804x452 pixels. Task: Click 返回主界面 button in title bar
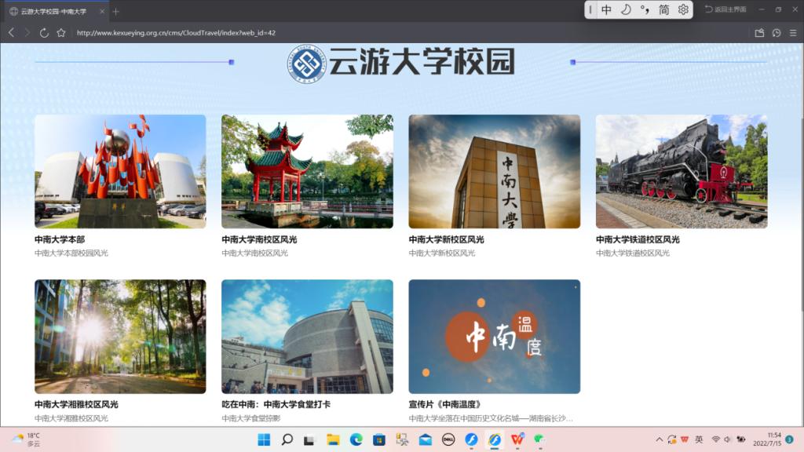[x=725, y=9]
